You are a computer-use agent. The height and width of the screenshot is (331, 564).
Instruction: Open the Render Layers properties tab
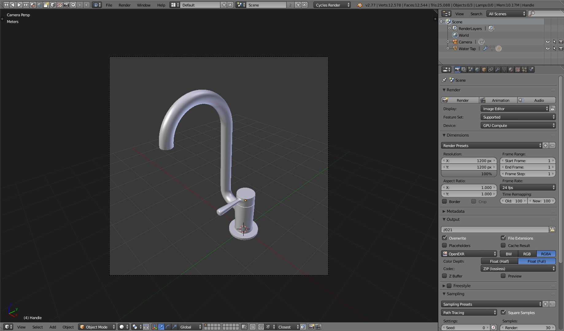point(464,70)
